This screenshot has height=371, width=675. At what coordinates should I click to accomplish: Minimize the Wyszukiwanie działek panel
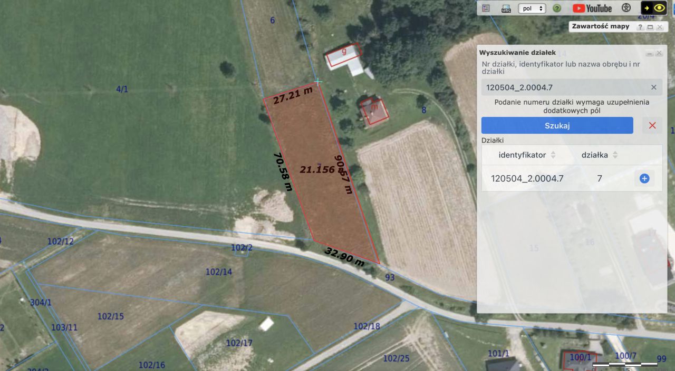(x=650, y=53)
